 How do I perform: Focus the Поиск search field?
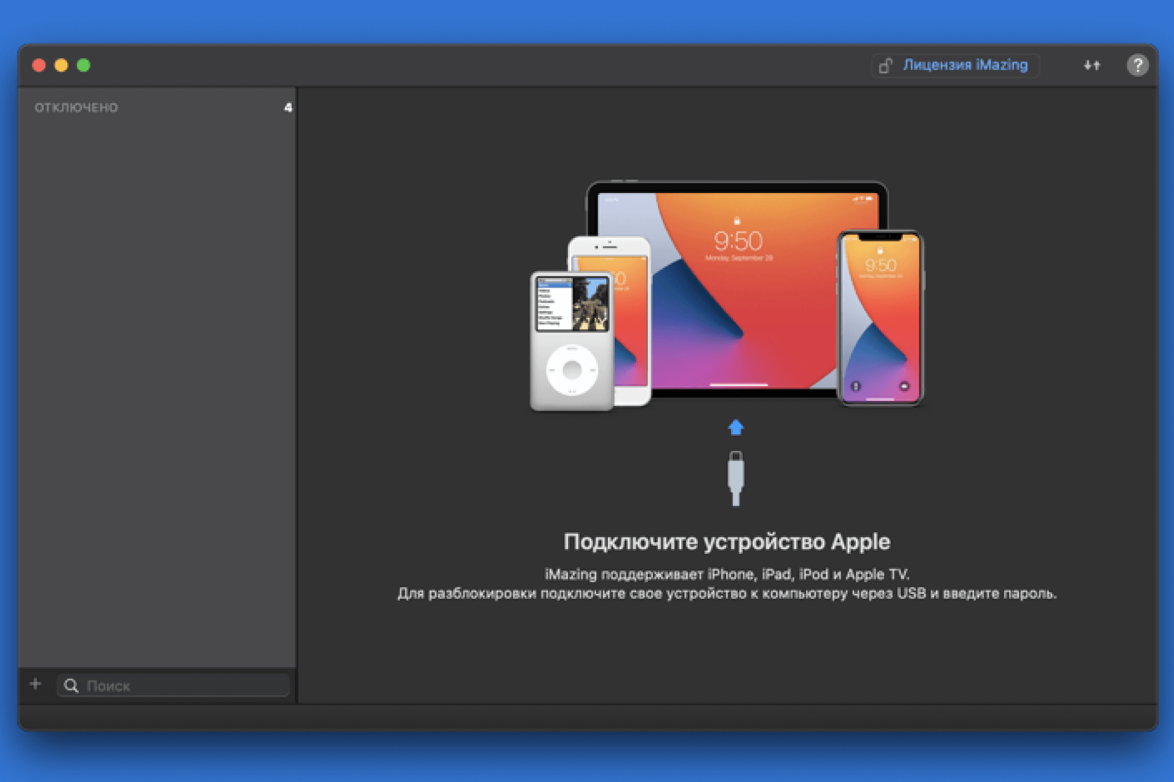pos(185,685)
